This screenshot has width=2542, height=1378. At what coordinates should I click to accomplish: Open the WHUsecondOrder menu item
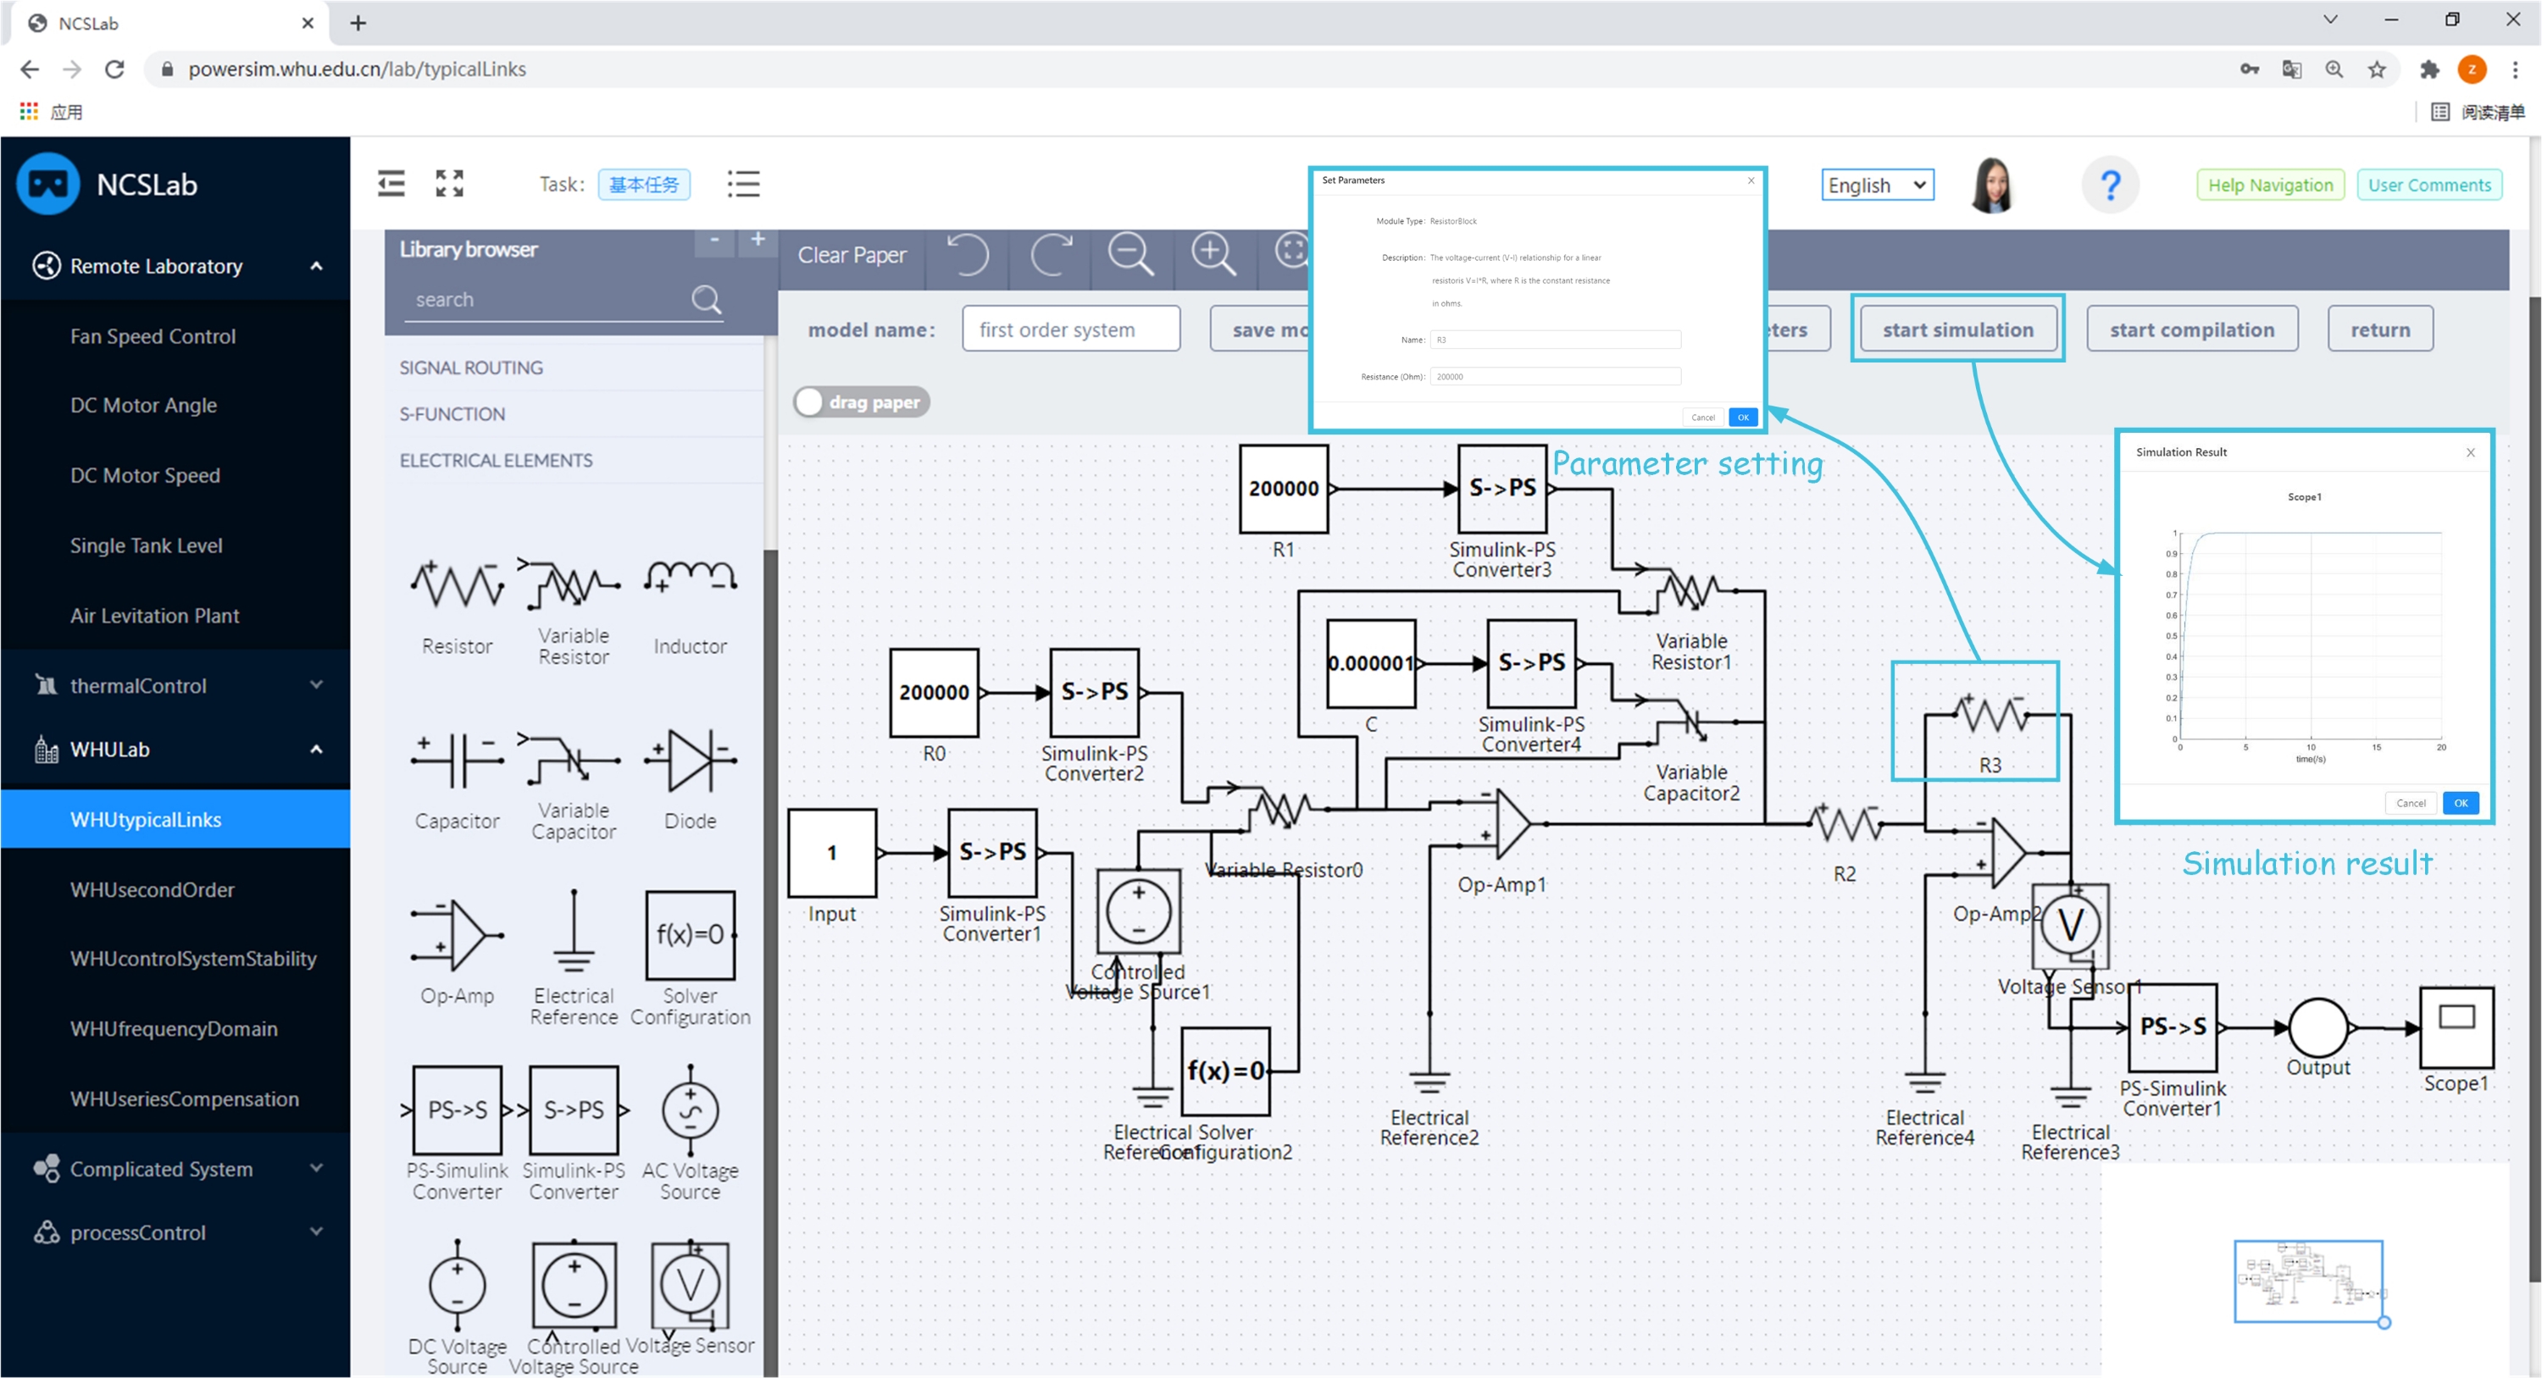[x=152, y=890]
